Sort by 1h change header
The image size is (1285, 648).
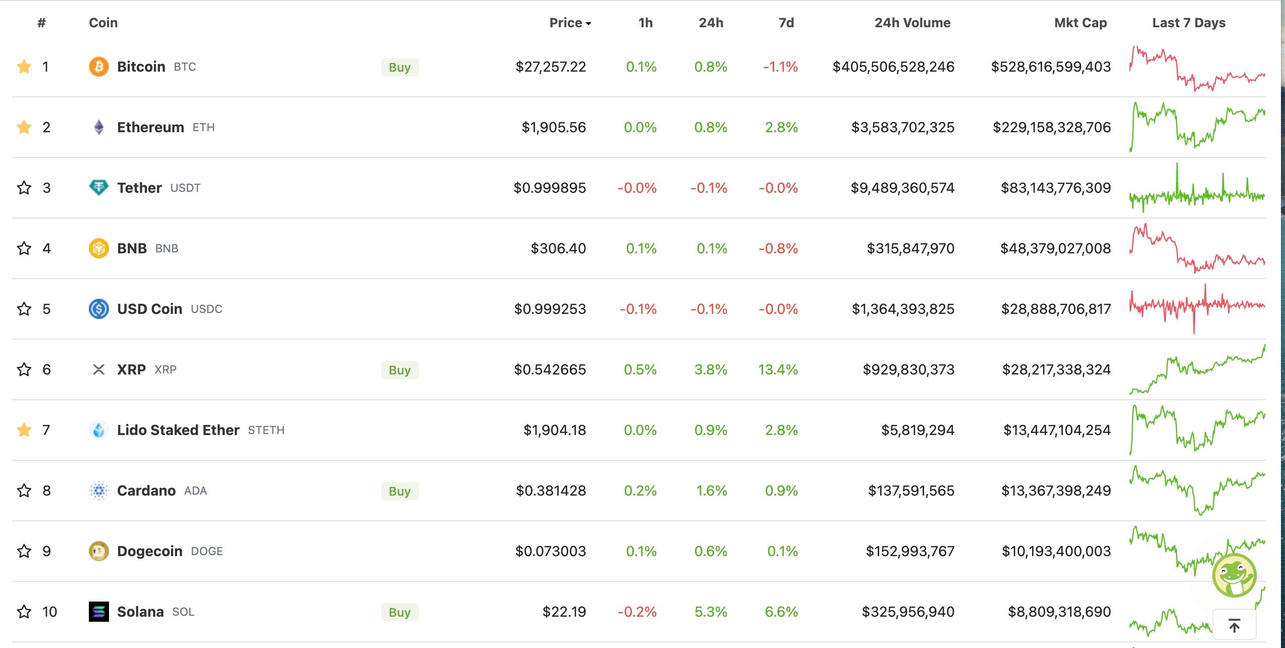coord(646,23)
